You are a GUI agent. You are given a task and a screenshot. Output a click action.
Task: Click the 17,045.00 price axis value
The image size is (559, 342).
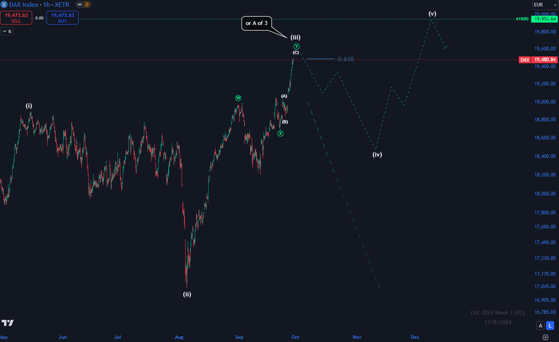(545, 287)
